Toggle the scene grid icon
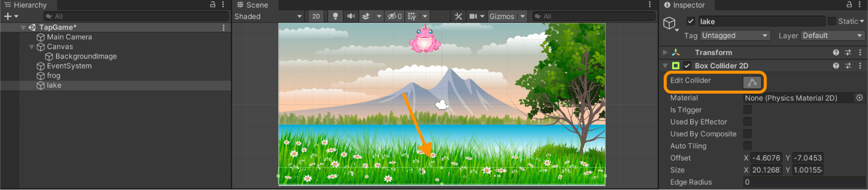 pos(412,16)
